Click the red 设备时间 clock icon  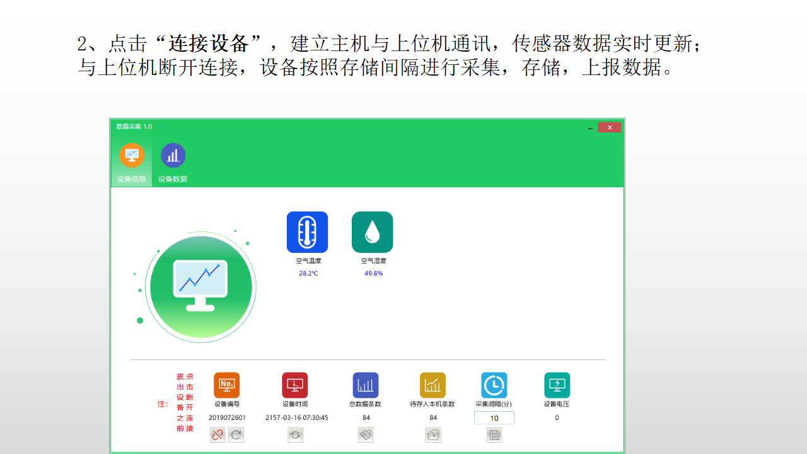click(x=295, y=385)
